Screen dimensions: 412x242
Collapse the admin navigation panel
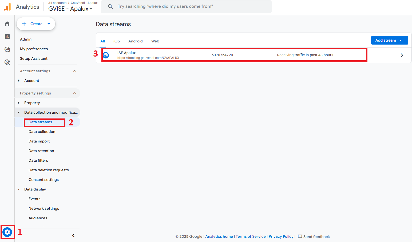73,235
